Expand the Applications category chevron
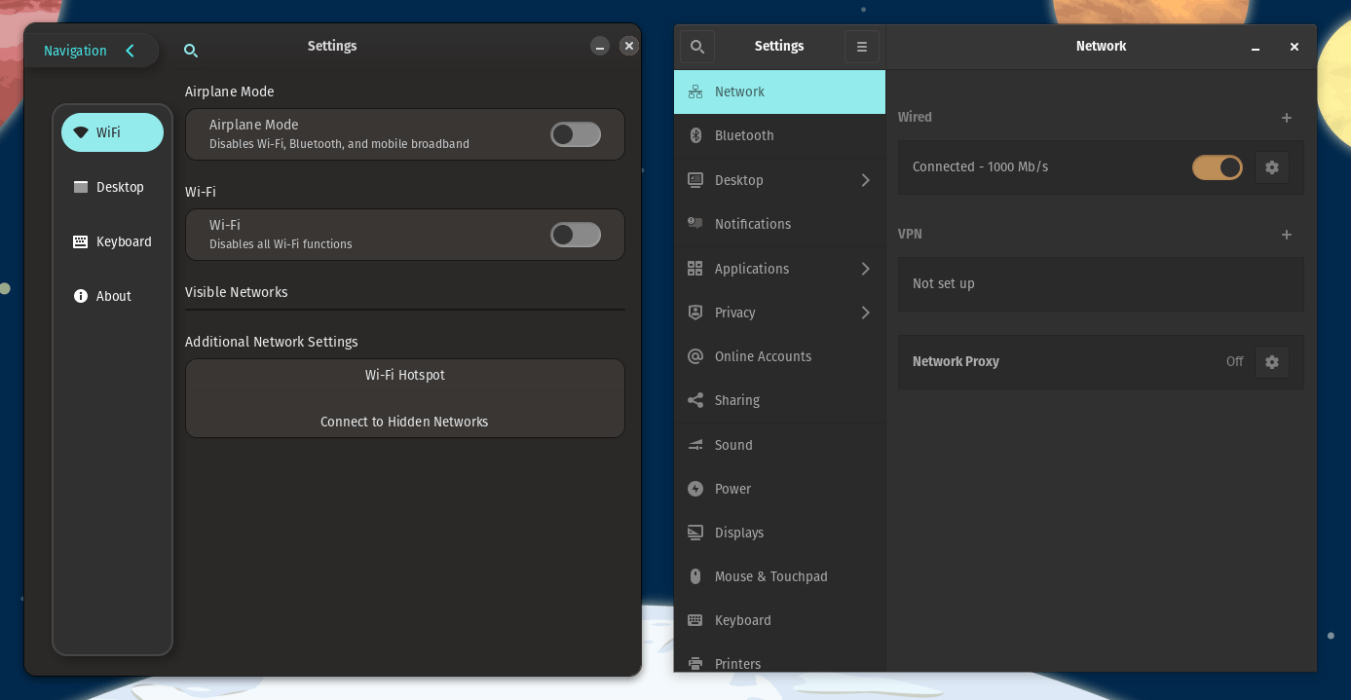This screenshot has height=700, width=1351. pyautogui.click(x=865, y=269)
